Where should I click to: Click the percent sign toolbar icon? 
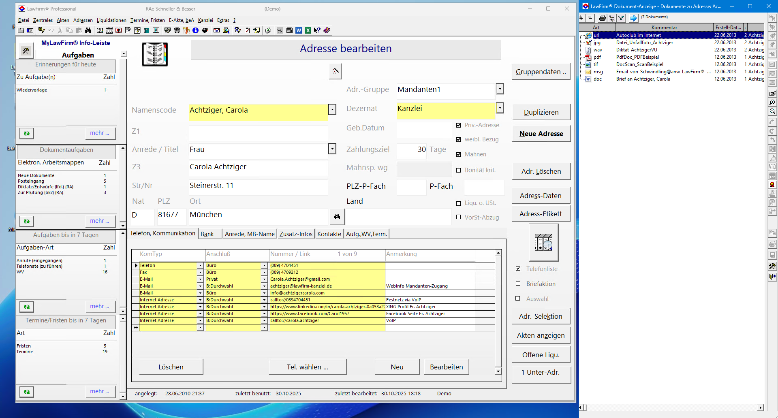coord(280,30)
